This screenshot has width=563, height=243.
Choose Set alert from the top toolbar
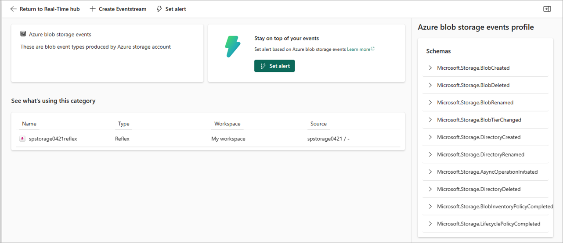(x=171, y=9)
